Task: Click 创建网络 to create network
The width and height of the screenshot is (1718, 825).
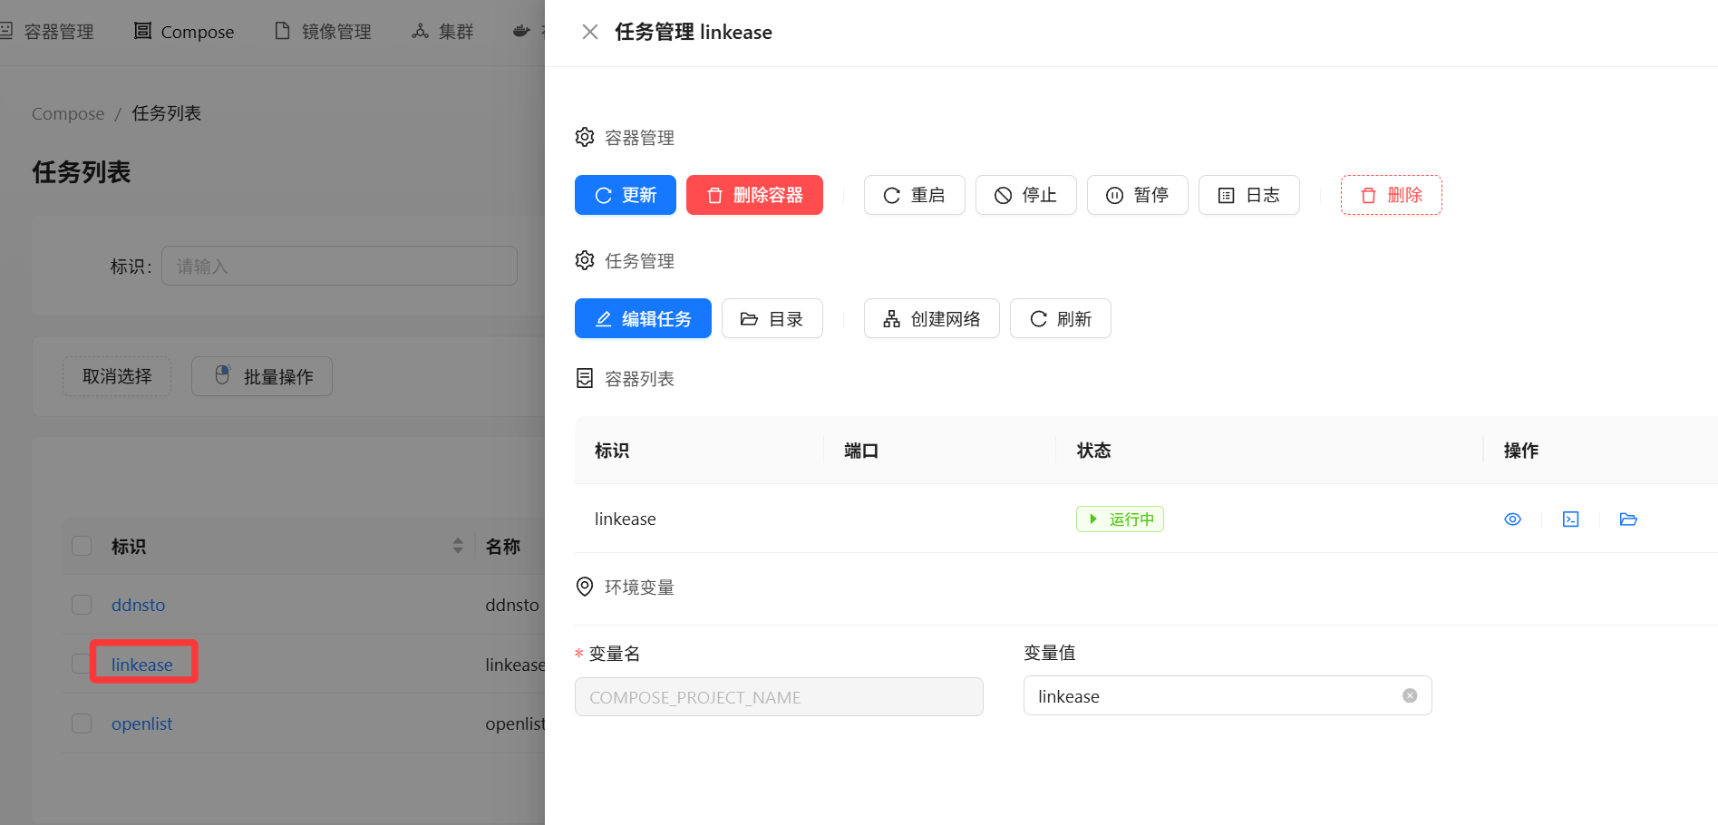Action: coord(931,318)
